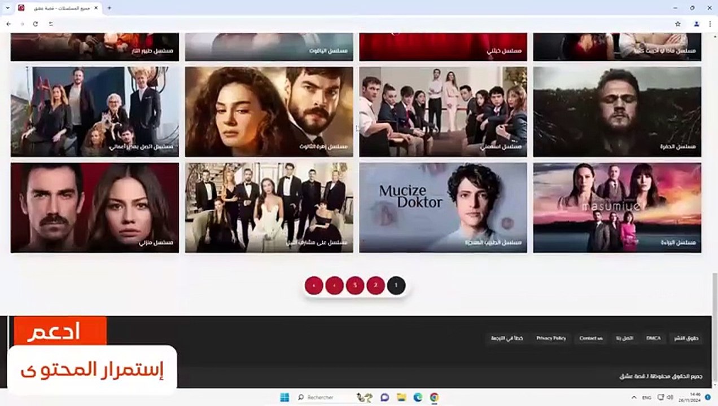Viewport: 718px width, 406px height.
Task: Open the DMCA footer link
Action: coord(653,338)
